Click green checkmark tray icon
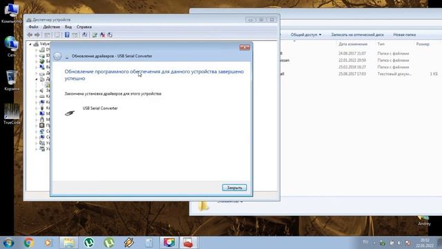 coord(383,243)
